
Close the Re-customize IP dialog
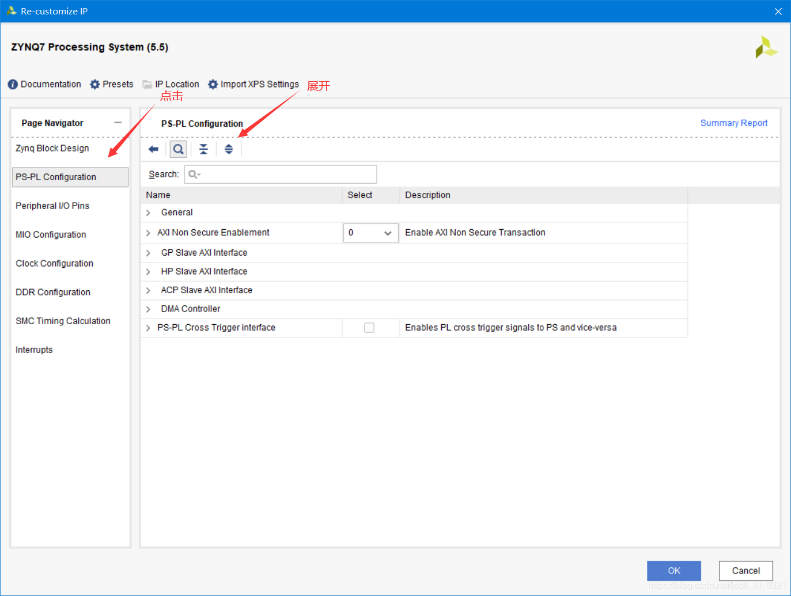click(778, 12)
